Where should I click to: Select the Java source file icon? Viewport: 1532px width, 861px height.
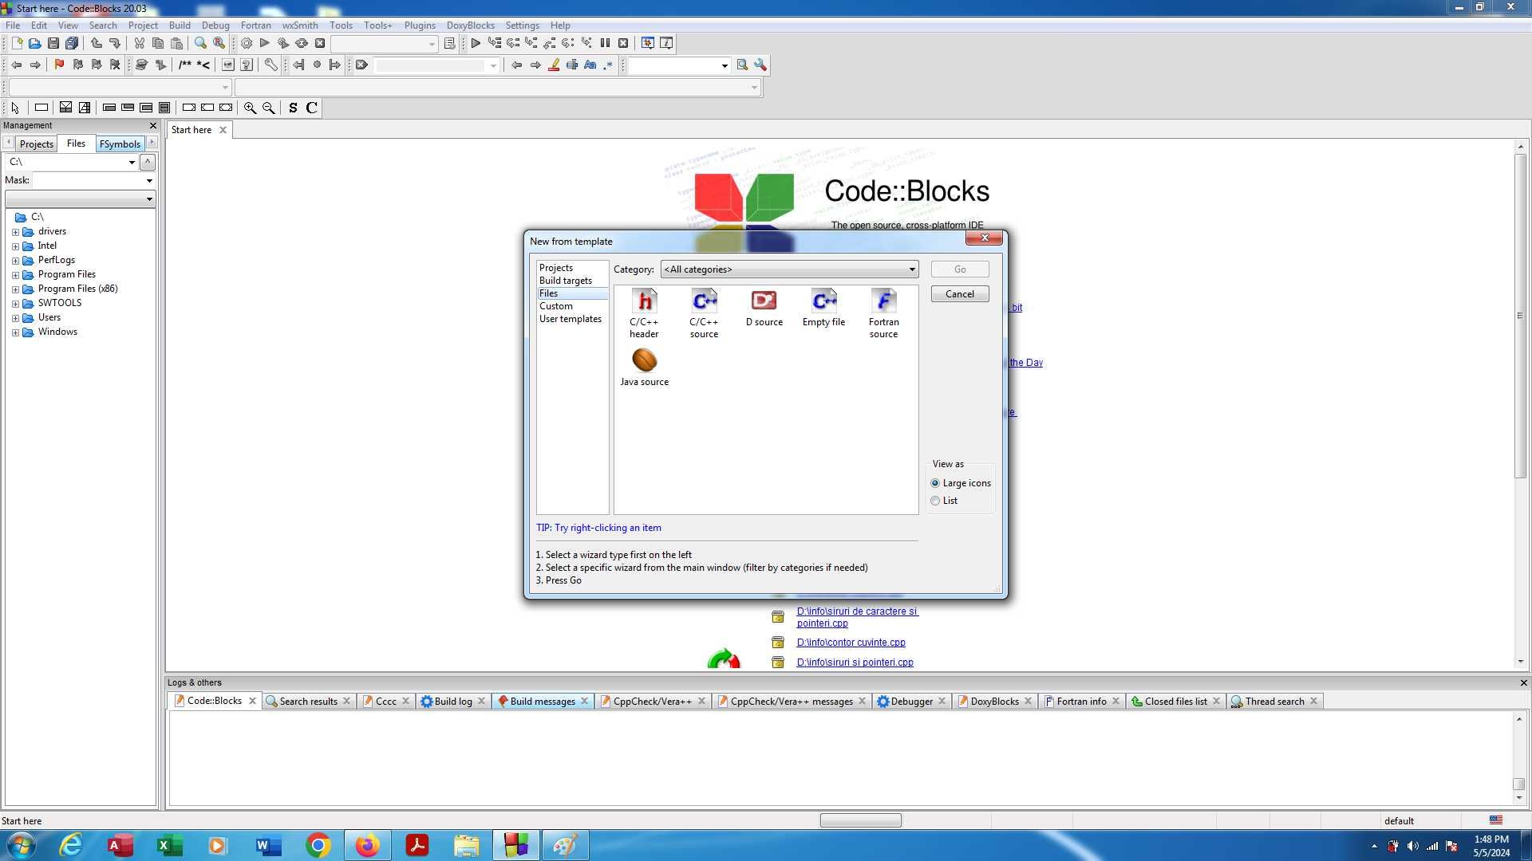point(644,360)
